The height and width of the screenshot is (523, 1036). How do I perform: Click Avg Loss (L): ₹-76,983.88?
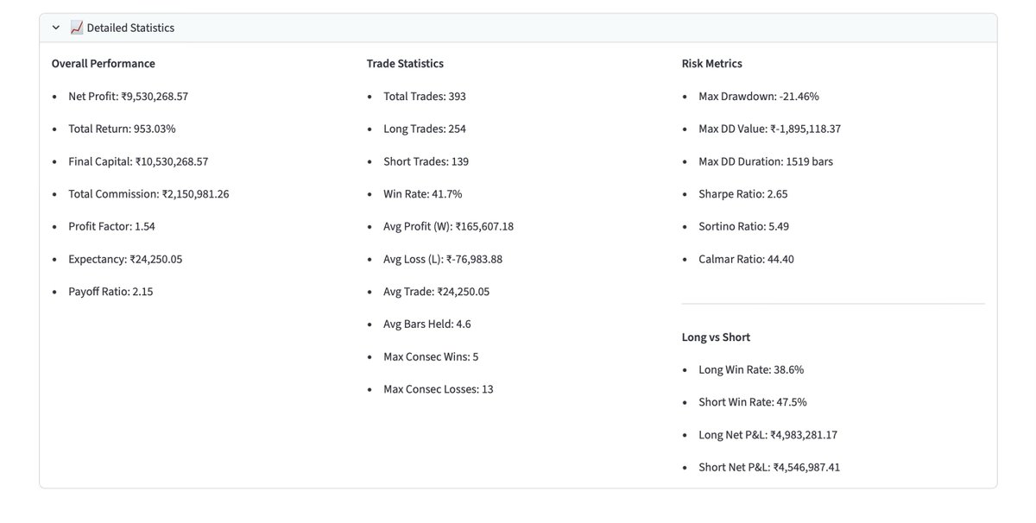[x=443, y=259]
